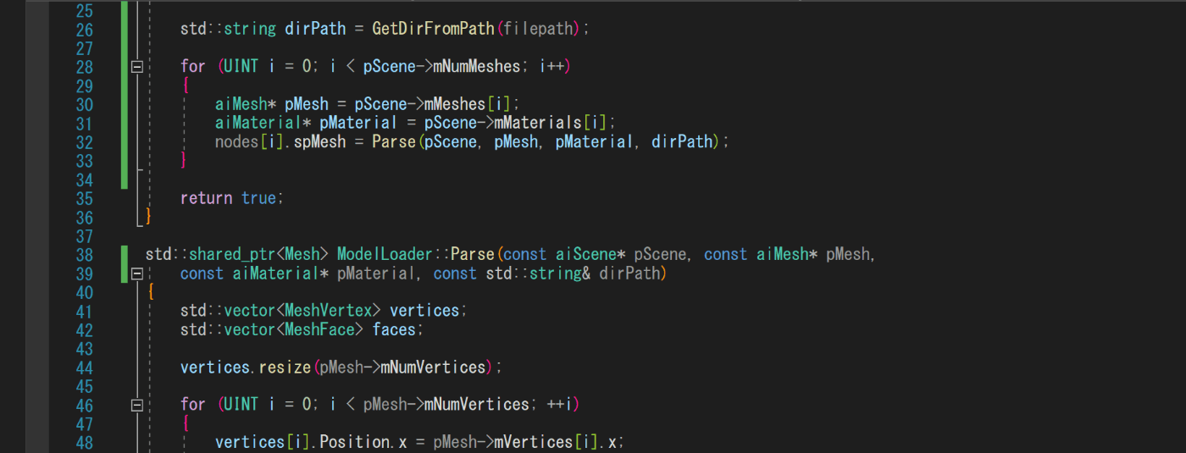Click mVertices on line 48
Viewport: 1186px width, 453px height.
pos(534,442)
